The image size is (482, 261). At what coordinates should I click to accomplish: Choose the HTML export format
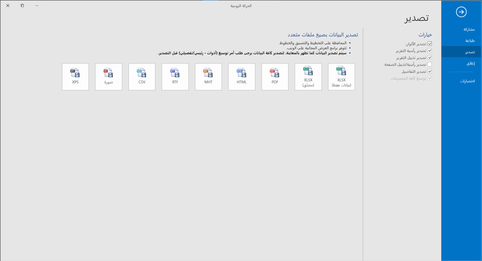pos(242,77)
